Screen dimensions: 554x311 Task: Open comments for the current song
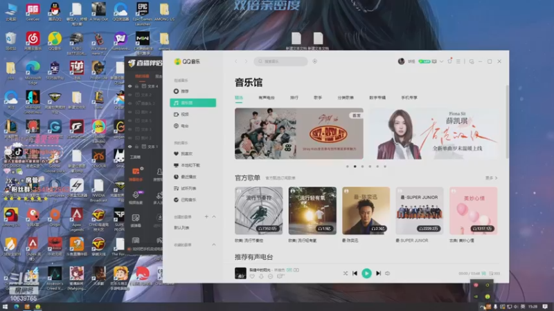pyautogui.click(x=280, y=277)
